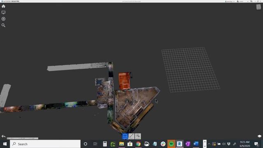Screen dimensions: 263x148
Task: Switch to ReCap R icon on taskbar
Action: click(180, 144)
